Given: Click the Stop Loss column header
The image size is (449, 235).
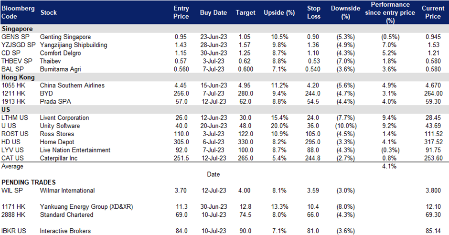Looking at the screenshot, I should coord(313,12).
